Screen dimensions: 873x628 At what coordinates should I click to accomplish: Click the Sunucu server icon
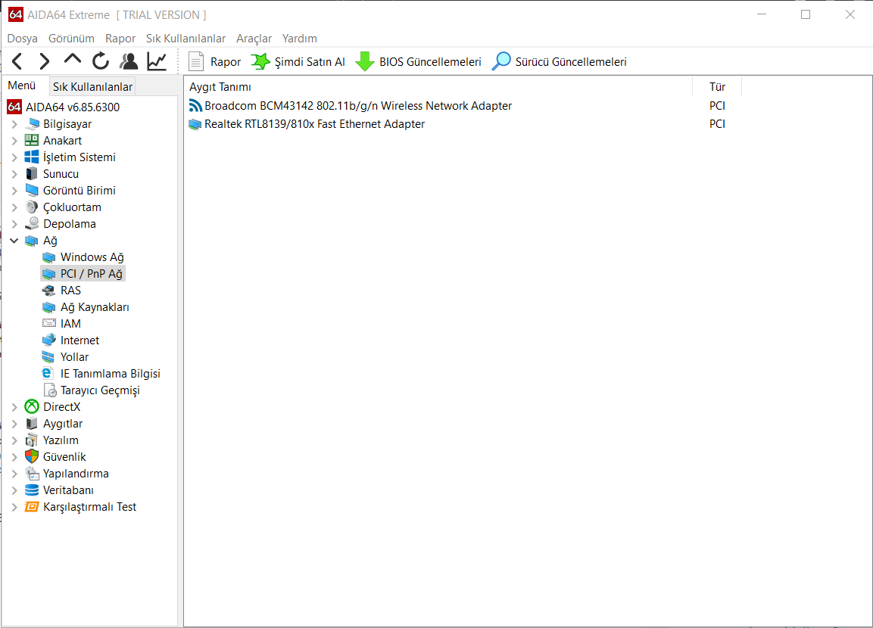(x=32, y=173)
